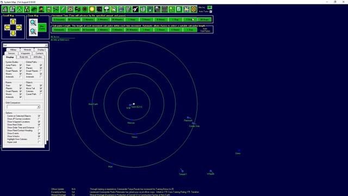Open the Waypoints tab
This screenshot has width=348, height=196.
click(x=26, y=53)
